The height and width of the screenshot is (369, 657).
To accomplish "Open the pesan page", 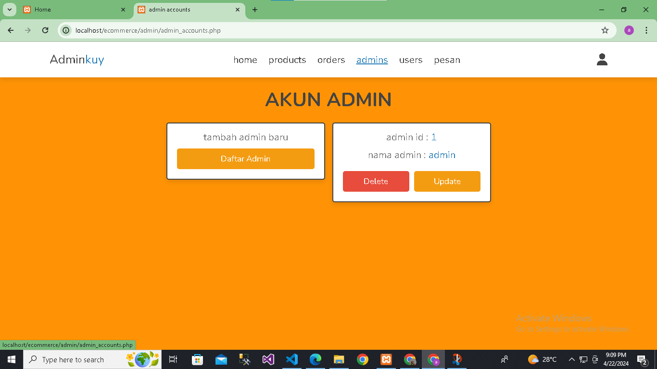I will point(447,60).
